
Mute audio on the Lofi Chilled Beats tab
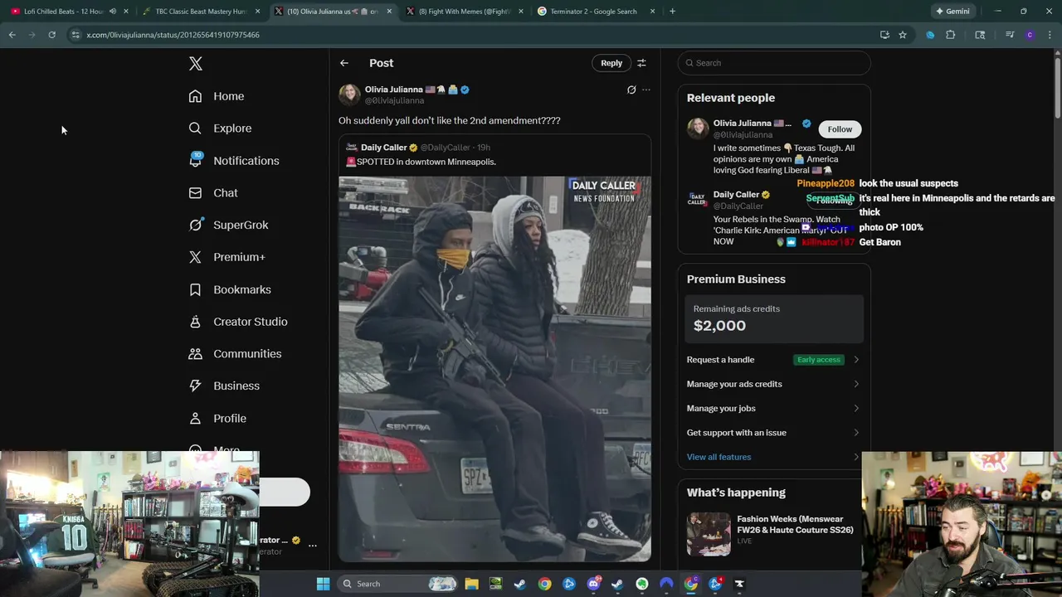pyautogui.click(x=113, y=12)
